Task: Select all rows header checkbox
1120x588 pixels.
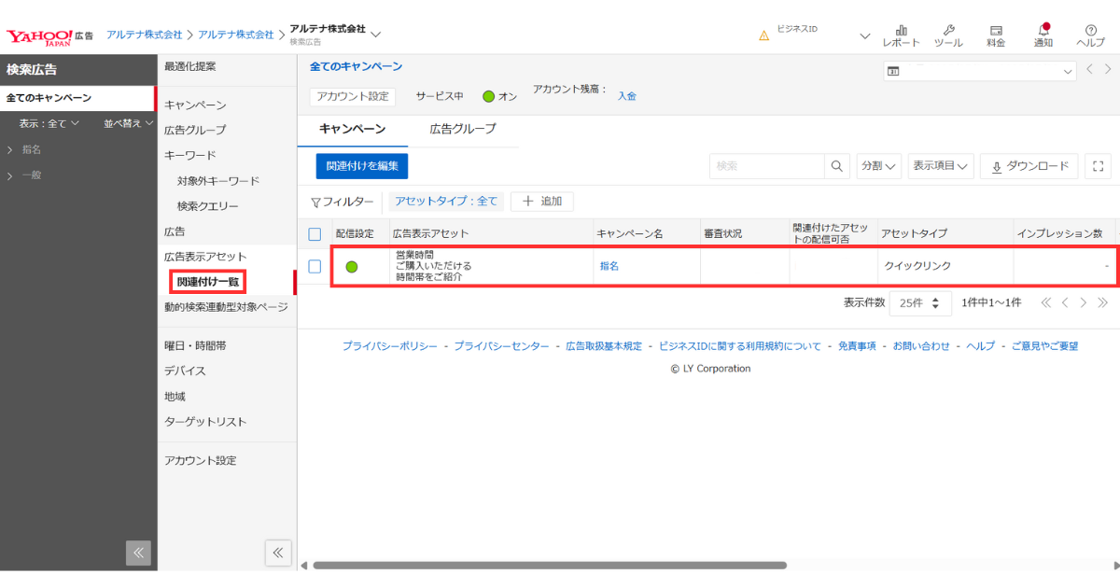Action: click(315, 233)
